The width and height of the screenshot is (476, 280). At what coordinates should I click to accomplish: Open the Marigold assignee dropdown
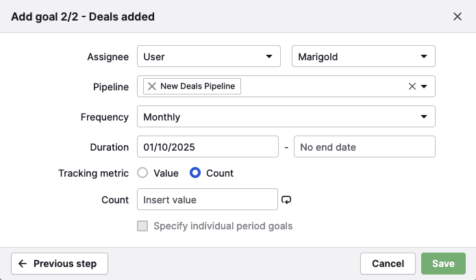(363, 56)
